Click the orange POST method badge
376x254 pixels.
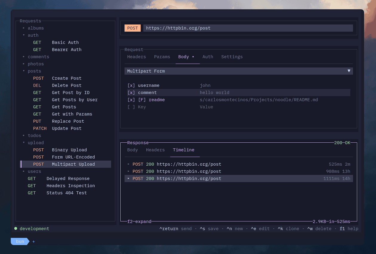tap(132, 28)
